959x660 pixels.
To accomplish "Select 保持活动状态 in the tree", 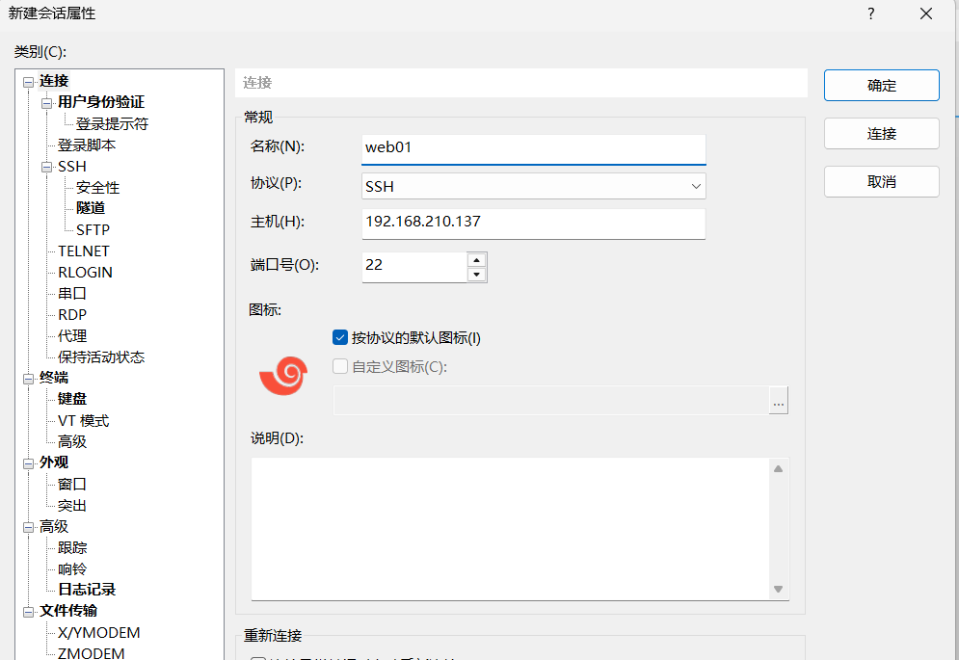I will click(101, 356).
